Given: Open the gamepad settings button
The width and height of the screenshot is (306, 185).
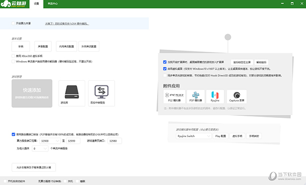Looking at the screenshot, I should point(21,46).
